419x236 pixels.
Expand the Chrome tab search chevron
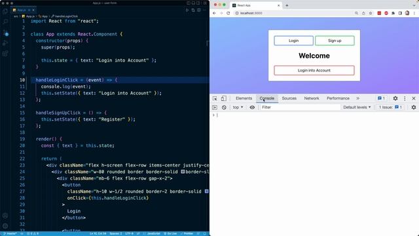coord(414,5)
